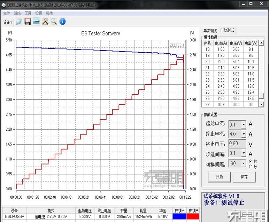Click the magnifying glass toolbar icon
Screen dimensions: 269x222
(54, 22)
